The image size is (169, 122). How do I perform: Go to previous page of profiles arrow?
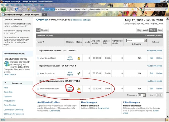click(157, 95)
